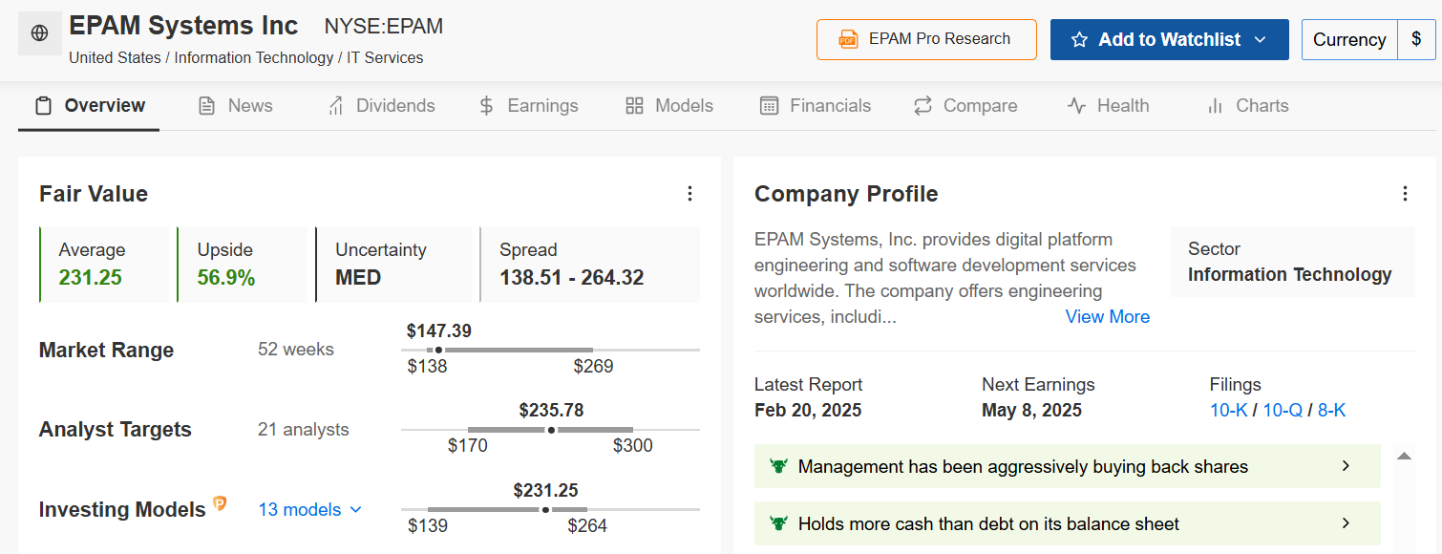Click the Information Technology breadcrumb
The width and height of the screenshot is (1442, 554).
[x=254, y=57]
